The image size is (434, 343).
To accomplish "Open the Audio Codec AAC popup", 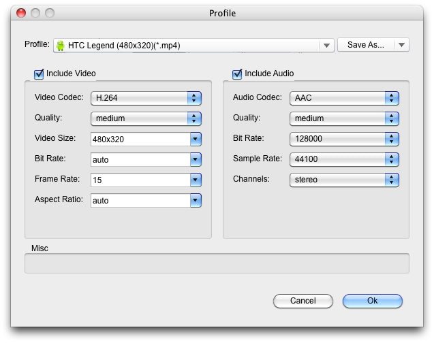I will pos(344,98).
